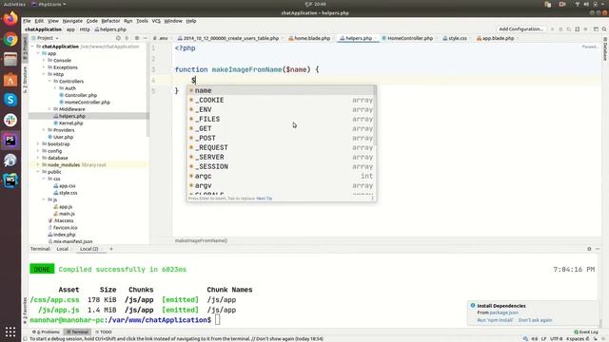This screenshot has width=609, height=342.
Task: Switch to the Local terminal tab
Action: click(x=62, y=249)
